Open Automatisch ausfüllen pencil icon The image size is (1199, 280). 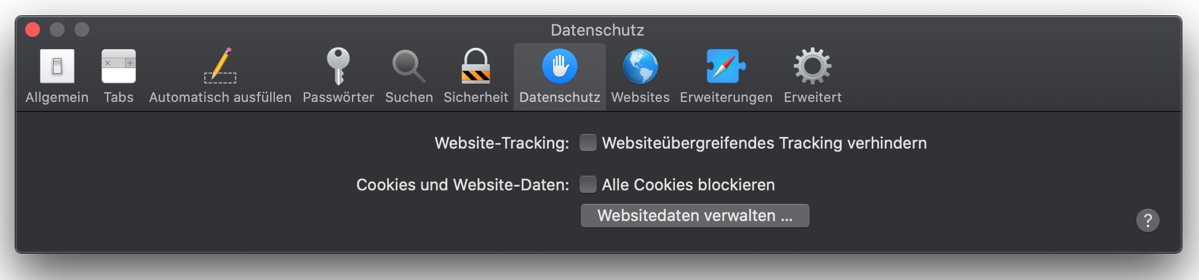(x=220, y=66)
